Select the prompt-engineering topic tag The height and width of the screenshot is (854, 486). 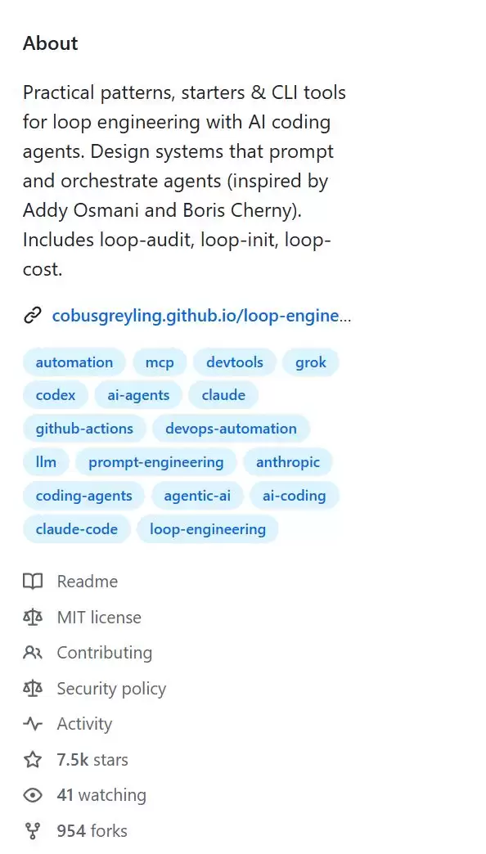pyautogui.click(x=155, y=462)
